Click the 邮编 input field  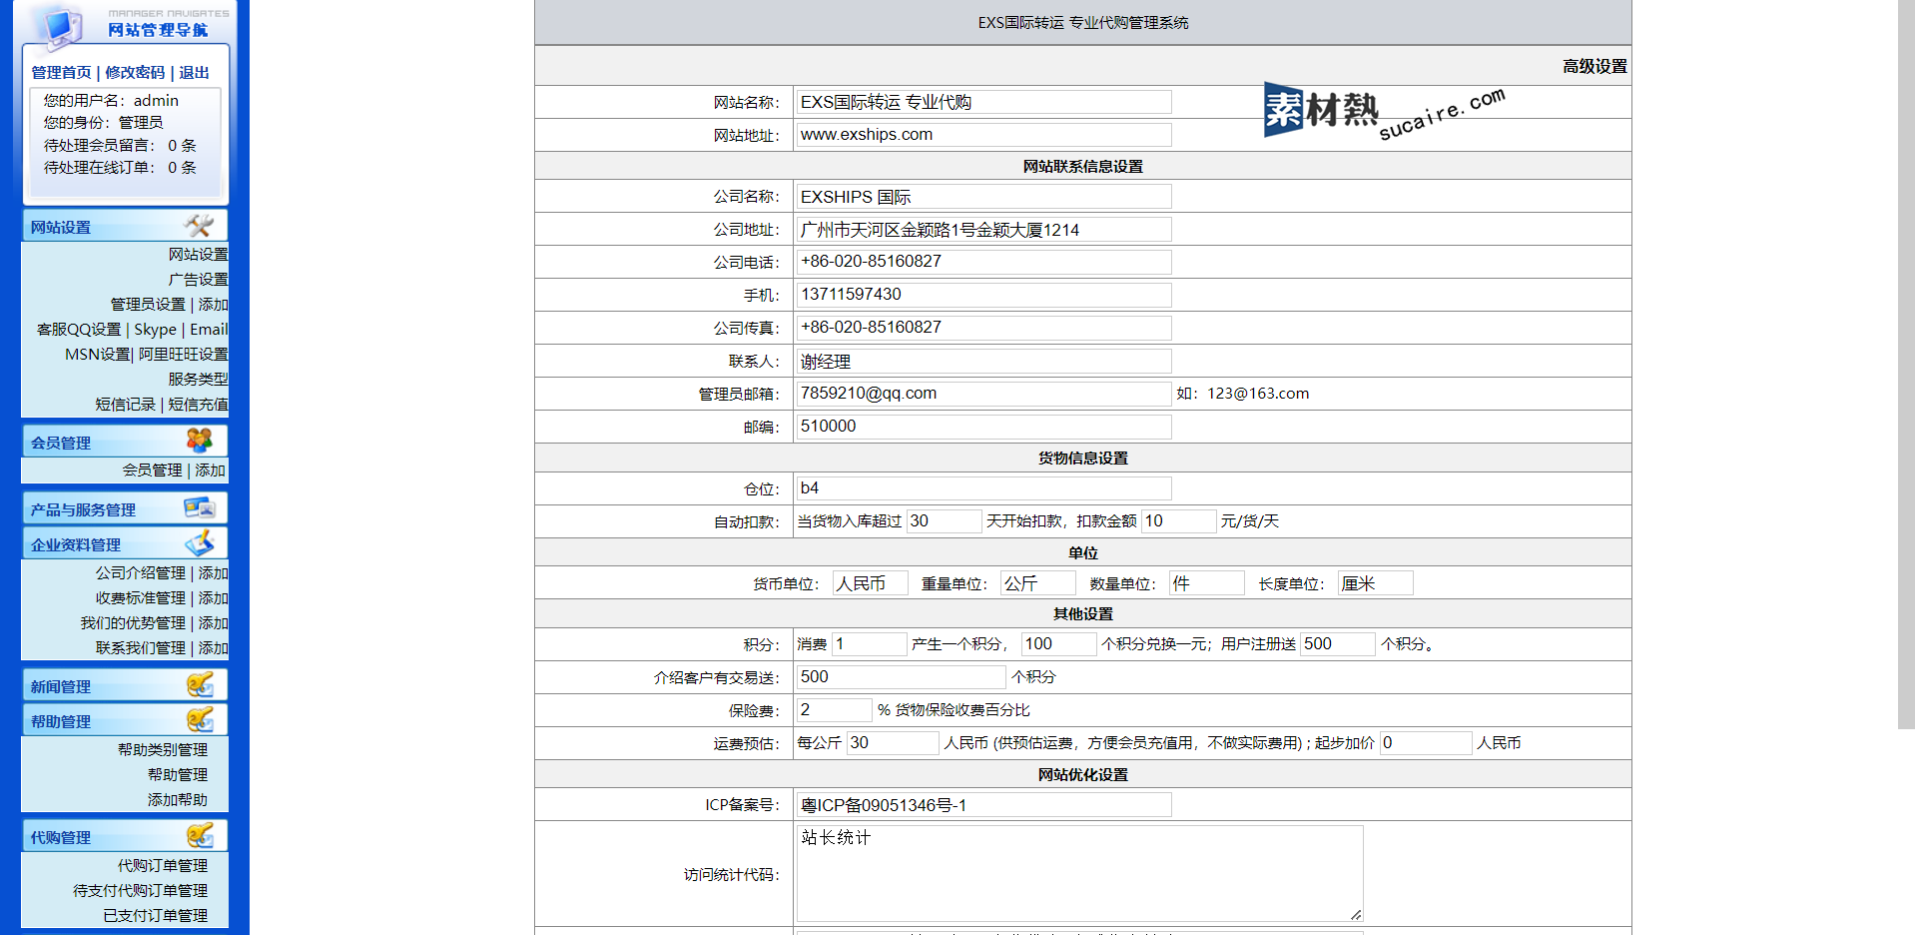[983, 427]
